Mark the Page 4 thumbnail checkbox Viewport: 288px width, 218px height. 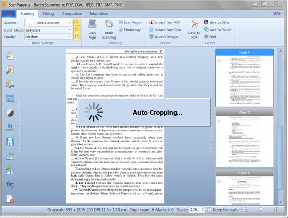tap(219, 61)
